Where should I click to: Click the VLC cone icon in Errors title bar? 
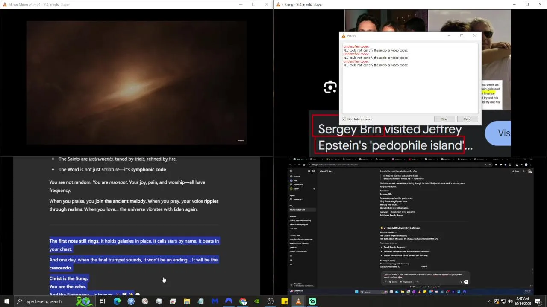click(x=343, y=36)
